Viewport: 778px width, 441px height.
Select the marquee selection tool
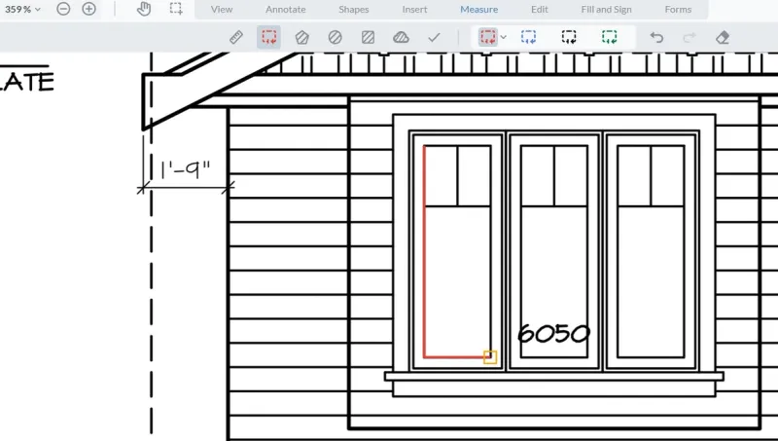click(176, 9)
